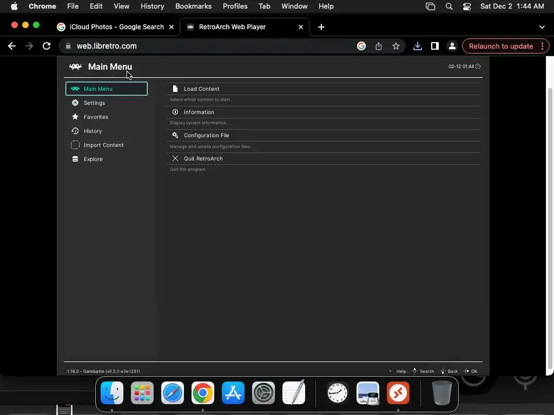Open the Profiles menu
The image size is (554, 415).
tap(235, 6)
